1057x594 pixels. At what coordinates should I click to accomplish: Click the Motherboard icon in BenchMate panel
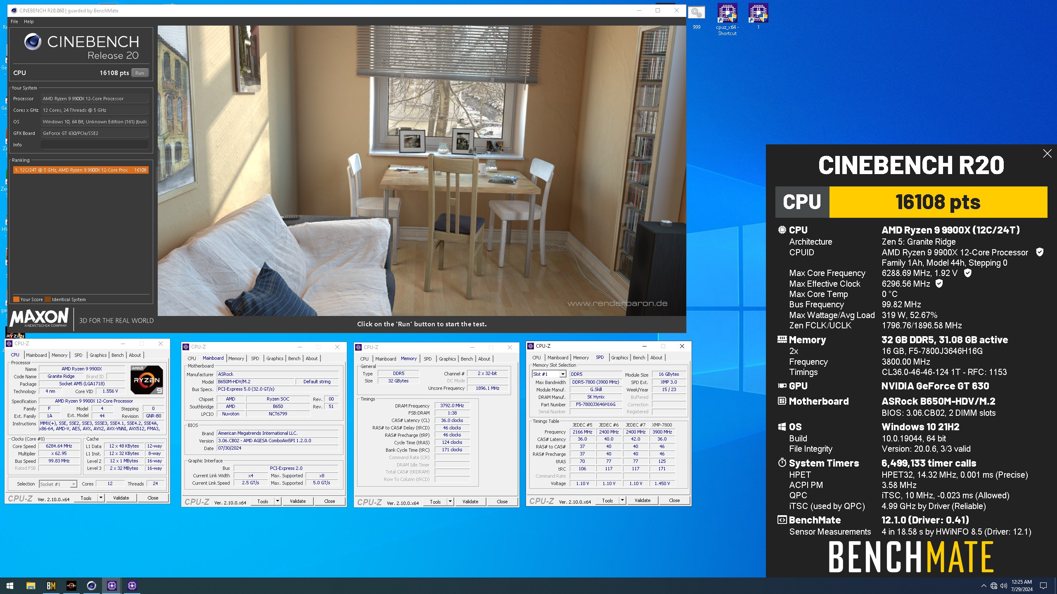coord(782,401)
